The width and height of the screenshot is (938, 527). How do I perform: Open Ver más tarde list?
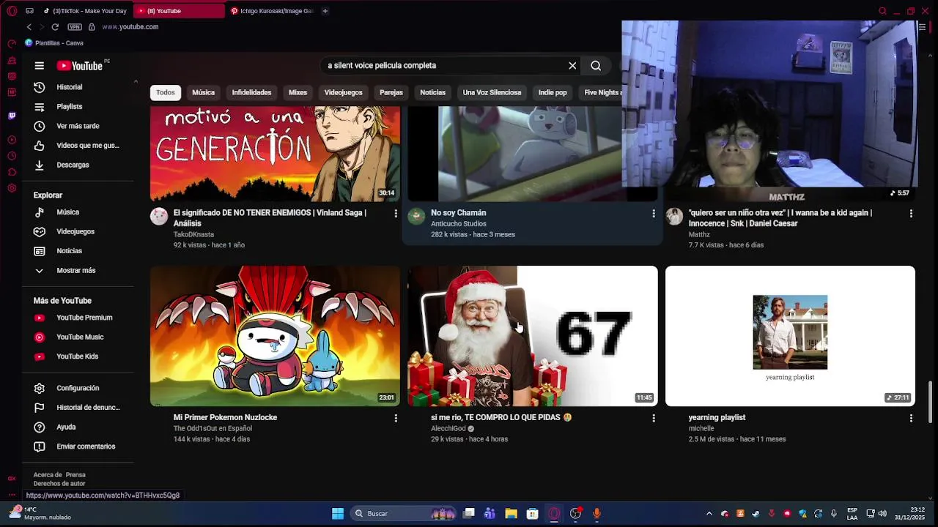pos(78,126)
